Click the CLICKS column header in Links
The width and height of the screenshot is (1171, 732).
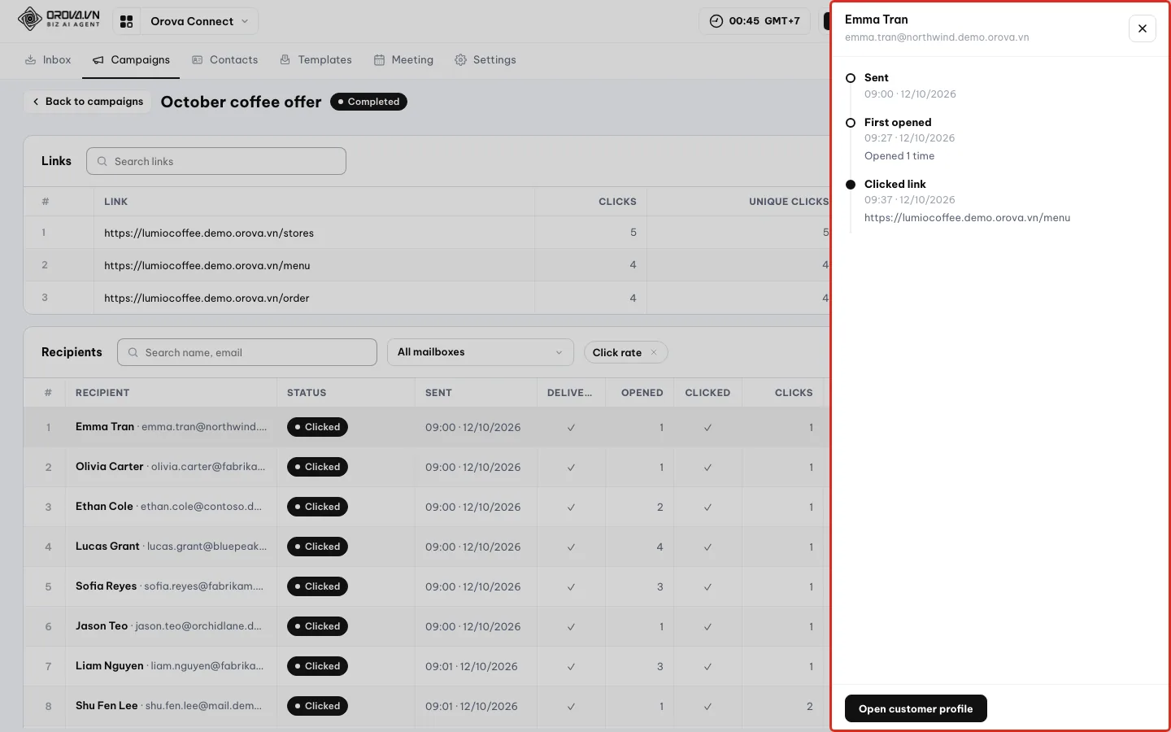point(617,202)
